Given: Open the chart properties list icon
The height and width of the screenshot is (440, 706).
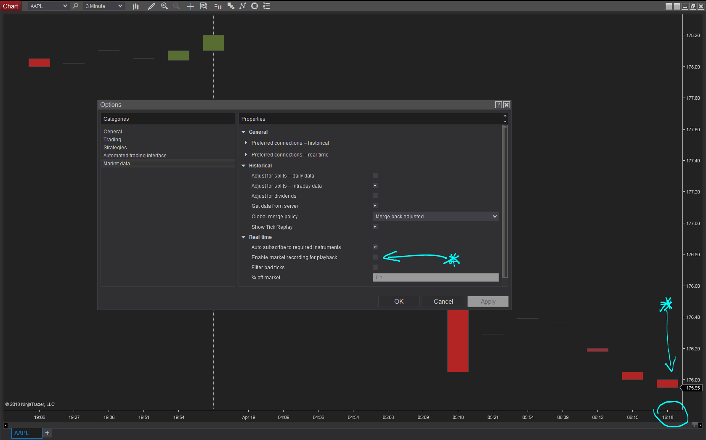Looking at the screenshot, I should (x=266, y=6).
